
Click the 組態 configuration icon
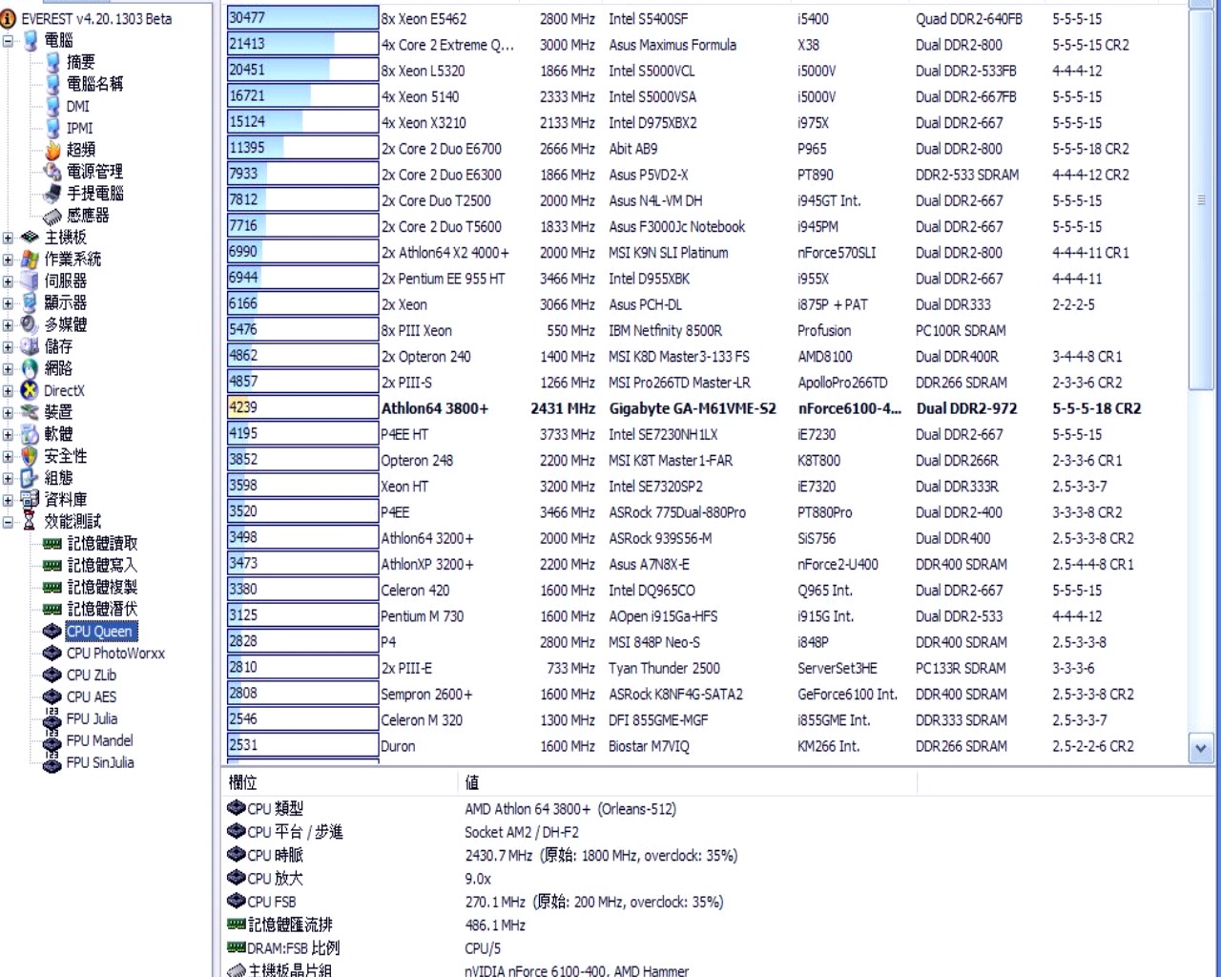click(31, 478)
